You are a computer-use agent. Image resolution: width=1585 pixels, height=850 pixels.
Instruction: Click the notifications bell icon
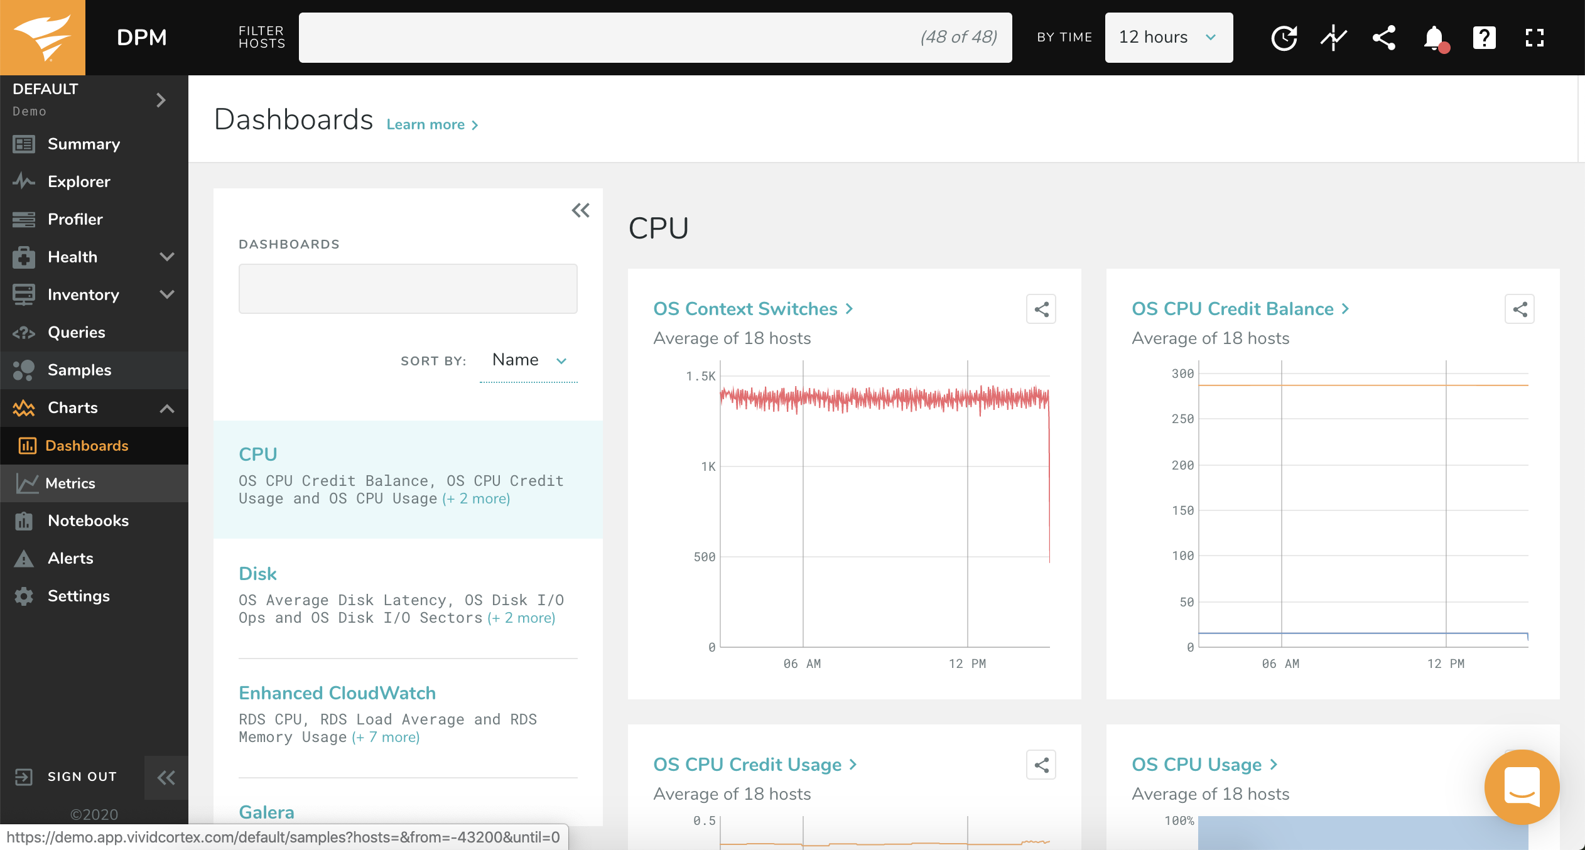tap(1434, 38)
